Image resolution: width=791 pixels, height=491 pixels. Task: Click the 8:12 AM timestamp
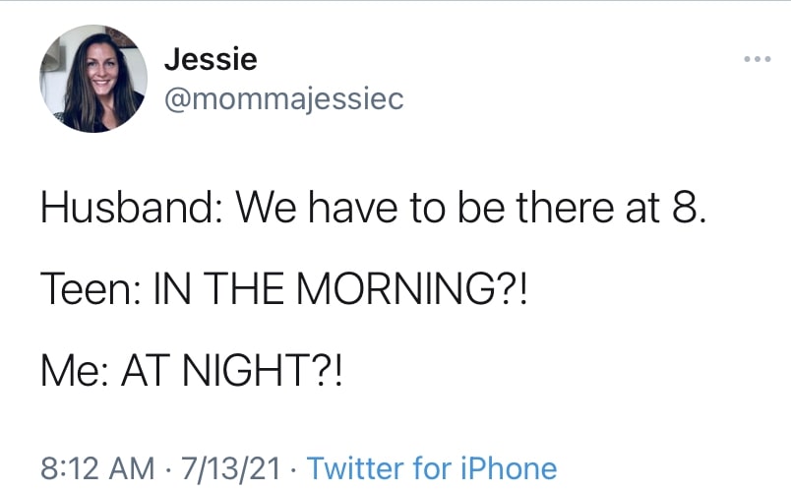coord(96,468)
